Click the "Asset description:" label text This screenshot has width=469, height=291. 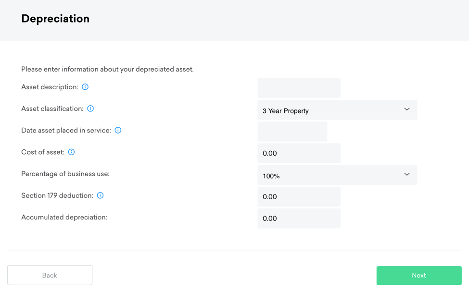tap(50, 87)
